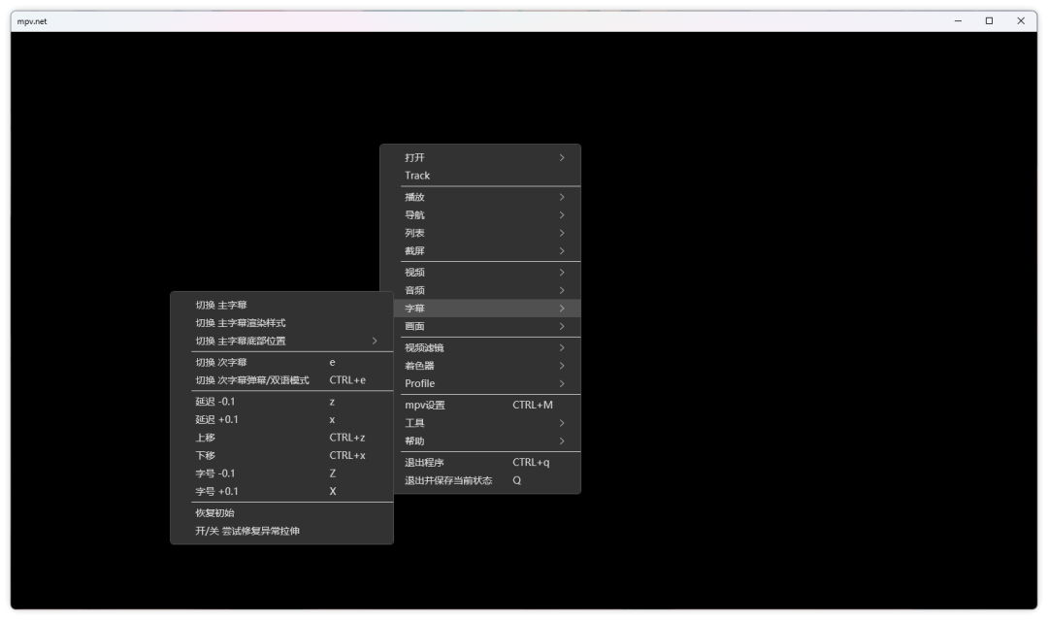Toggle secondary subtitle (切换 次字幕)
This screenshot has width=1048, height=620.
221,362
